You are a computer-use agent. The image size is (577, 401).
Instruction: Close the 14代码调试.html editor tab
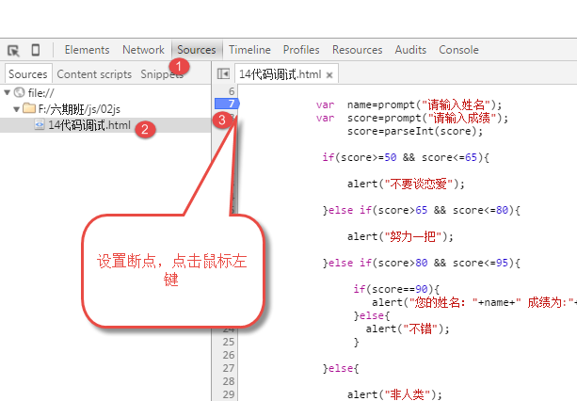pyautogui.click(x=329, y=75)
